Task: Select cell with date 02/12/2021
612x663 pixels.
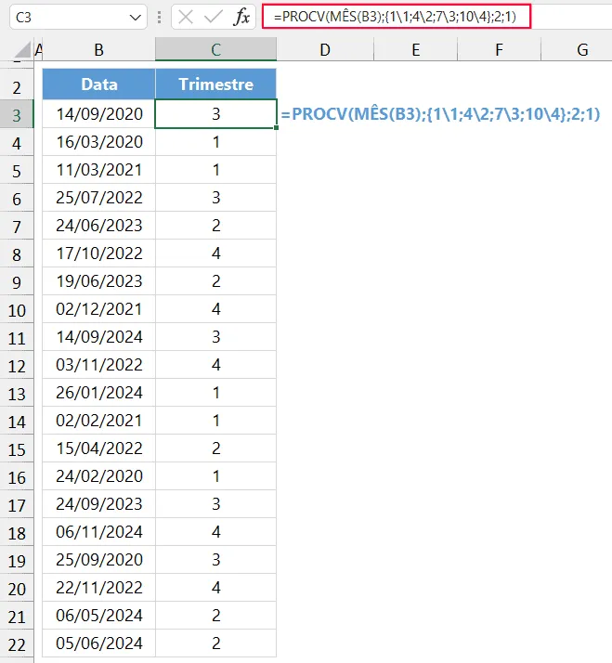Action: (x=99, y=309)
